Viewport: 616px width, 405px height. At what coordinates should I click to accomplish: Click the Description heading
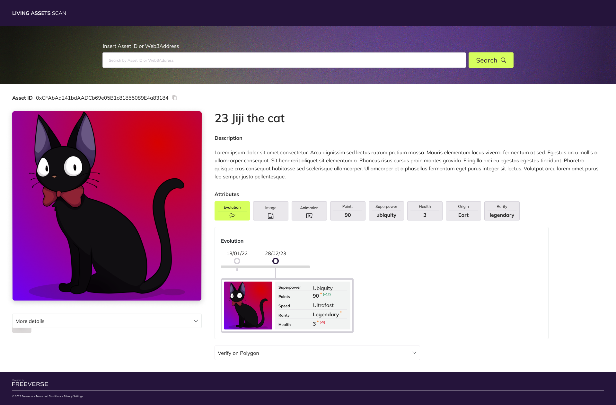[x=228, y=138]
